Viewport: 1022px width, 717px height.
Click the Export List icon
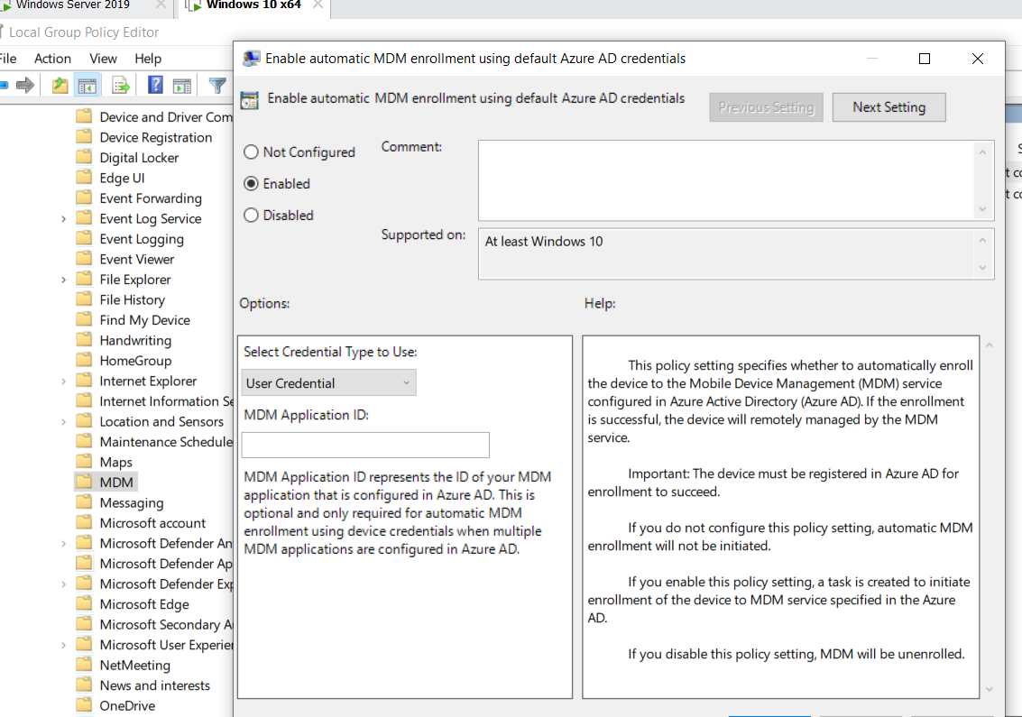pos(118,85)
